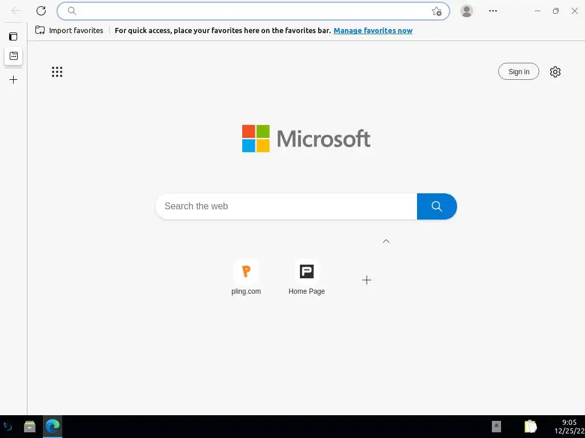
Task: Click Import favorites
Action: [x=69, y=31]
